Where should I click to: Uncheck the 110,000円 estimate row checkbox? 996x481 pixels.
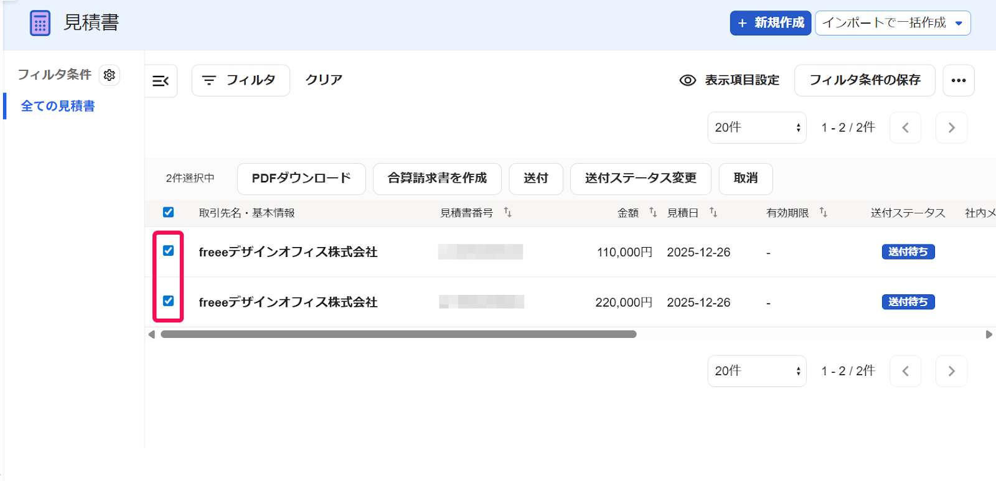pyautogui.click(x=168, y=251)
